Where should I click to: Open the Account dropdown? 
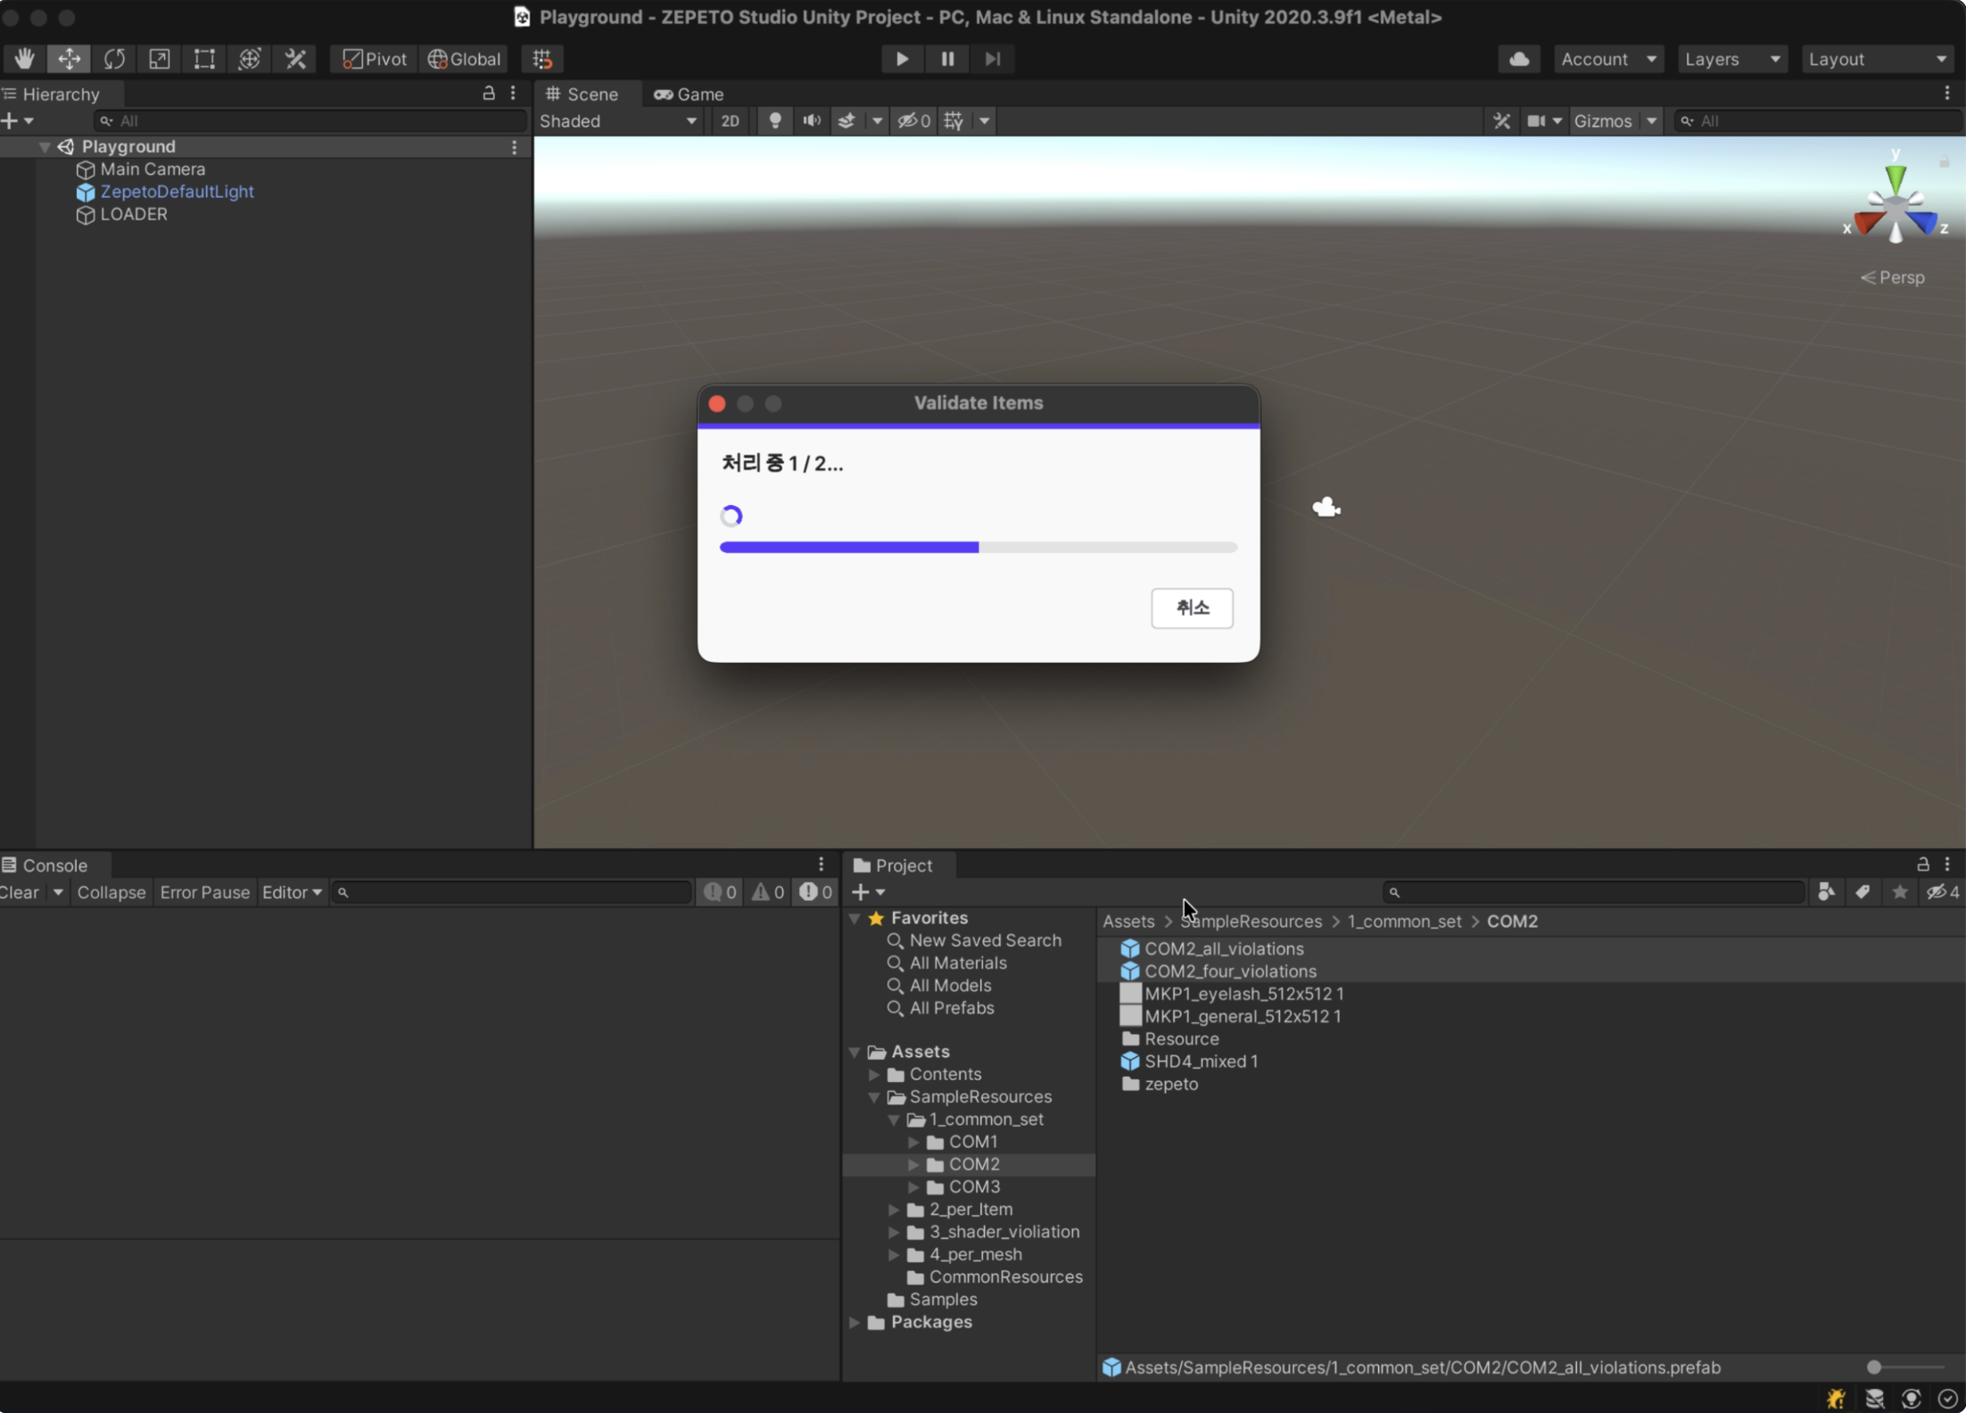1608,59
